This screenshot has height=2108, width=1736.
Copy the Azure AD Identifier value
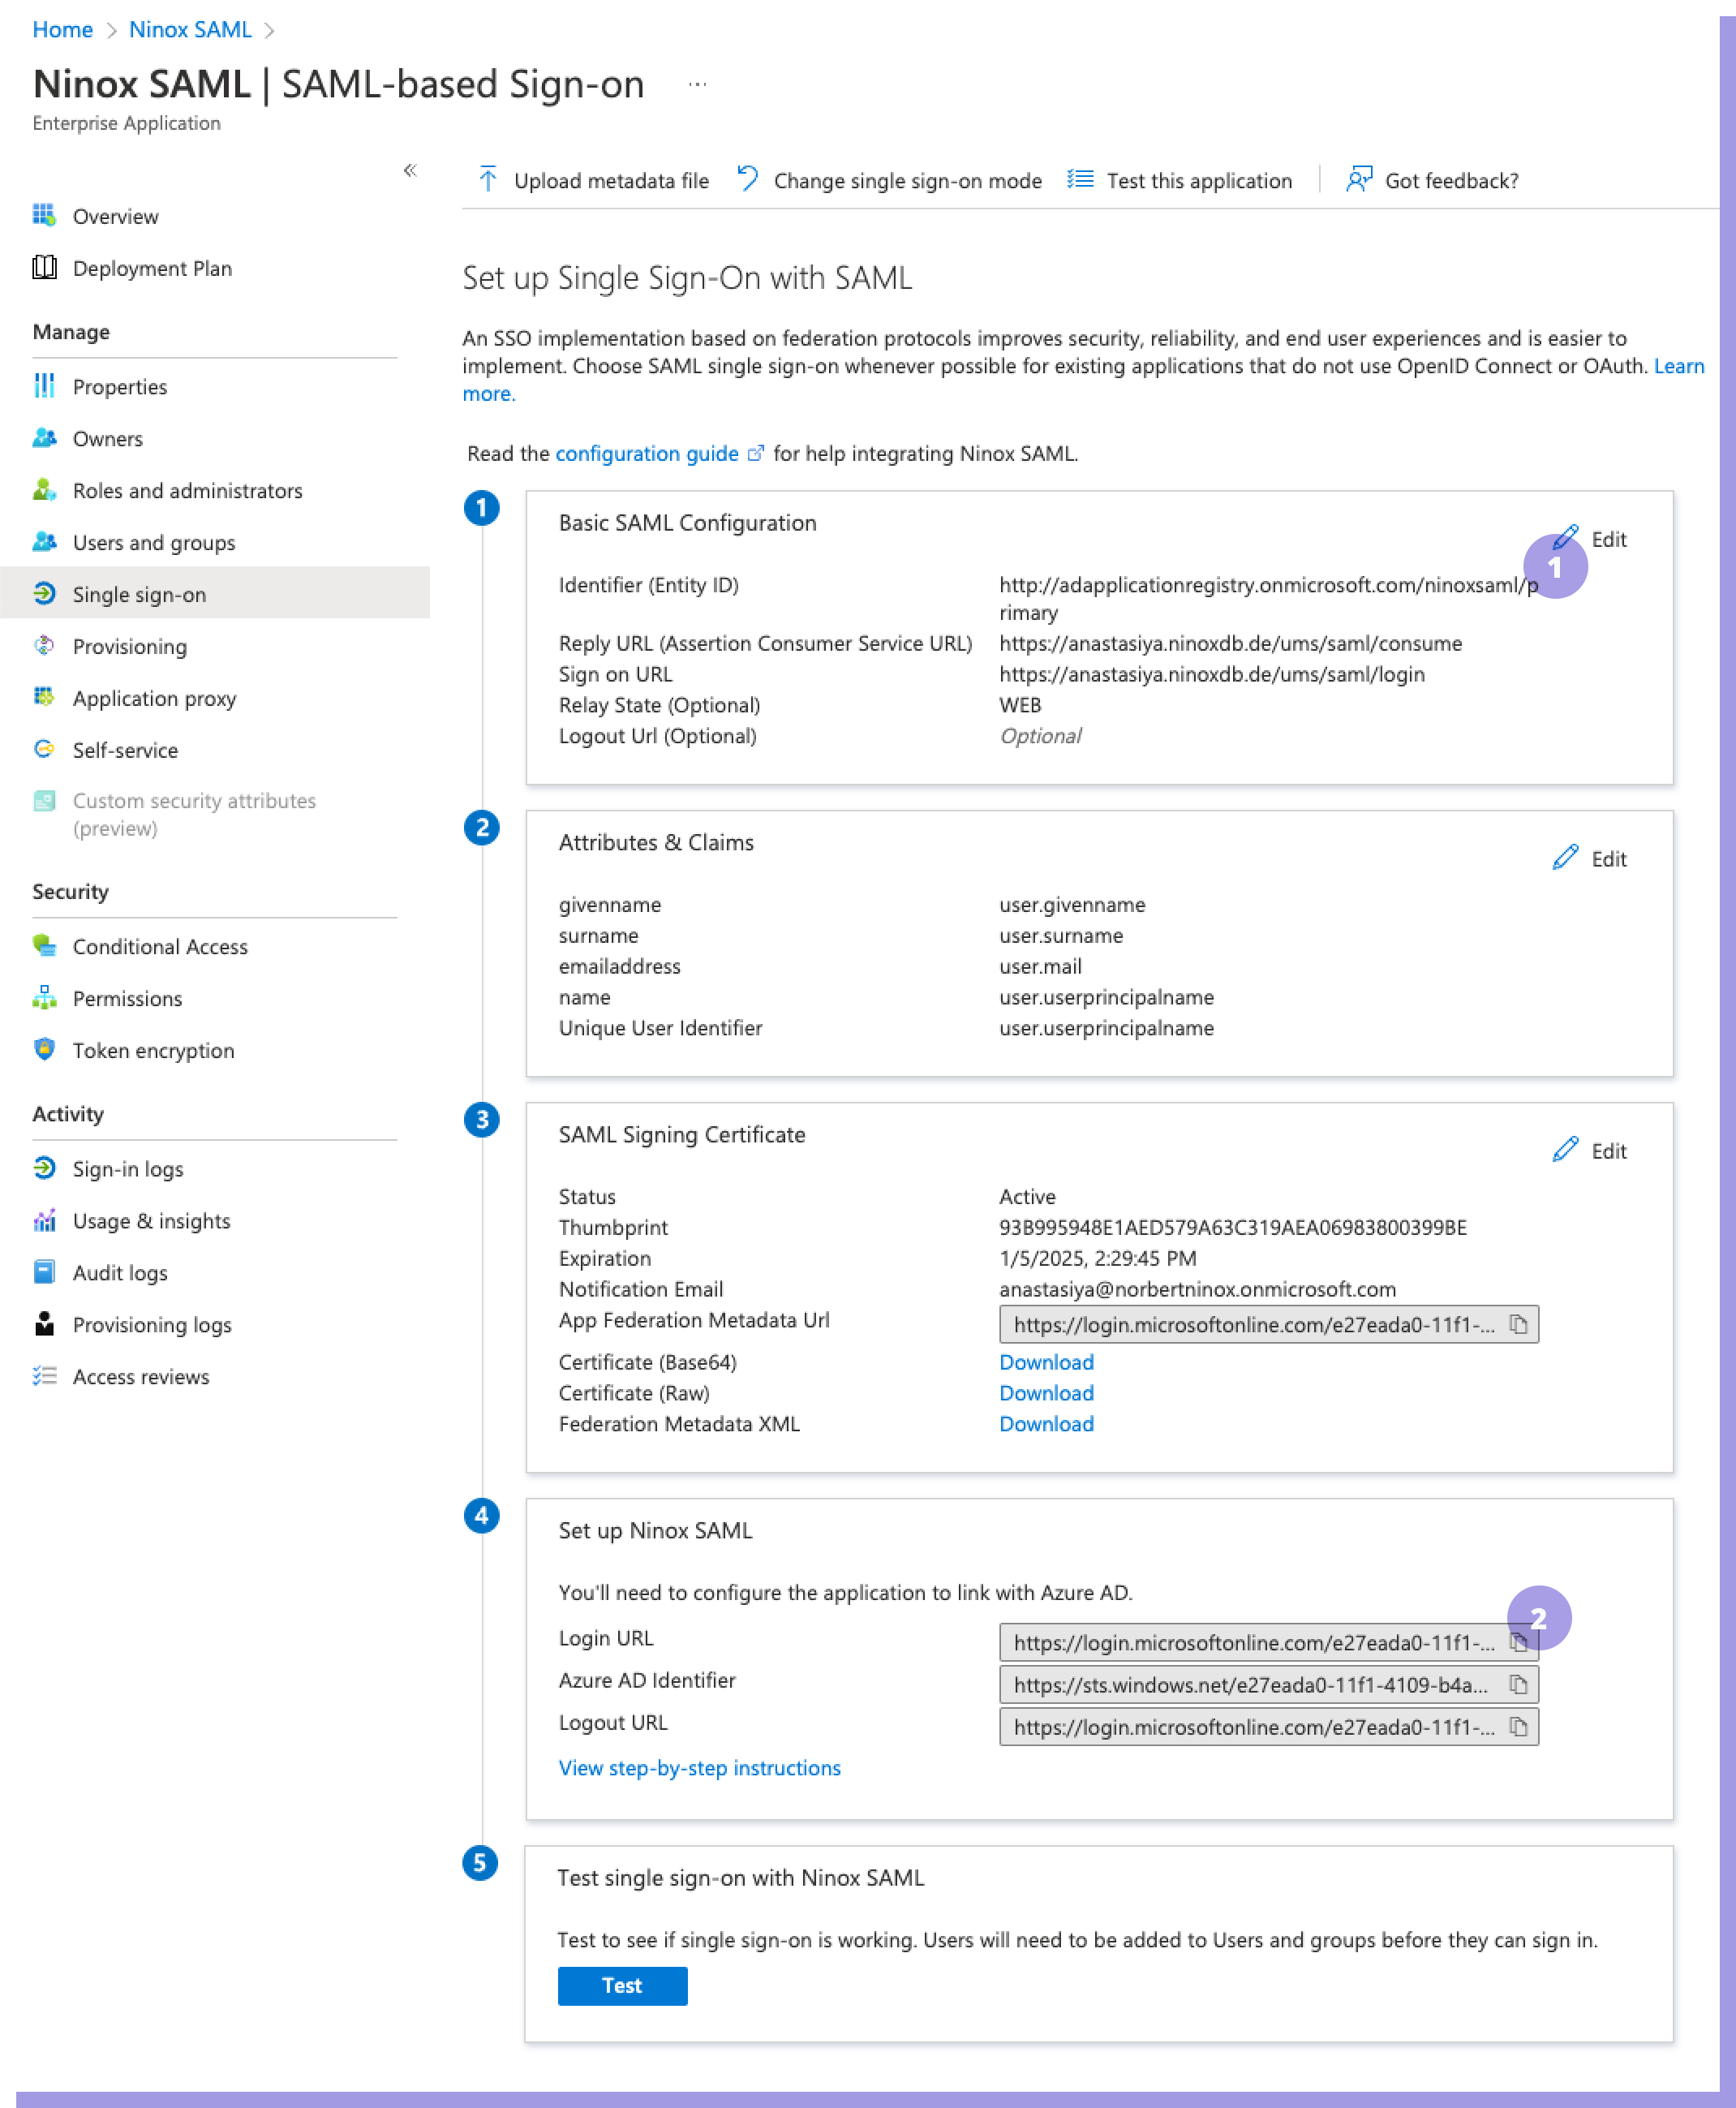tap(1518, 1684)
